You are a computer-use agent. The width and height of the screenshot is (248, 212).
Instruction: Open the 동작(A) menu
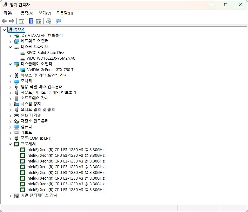[27, 13]
